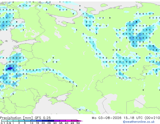The height and width of the screenshot is (124, 160).
Task: Click the 'Mo 03-08-2026' date text
Action: coord(107,118)
